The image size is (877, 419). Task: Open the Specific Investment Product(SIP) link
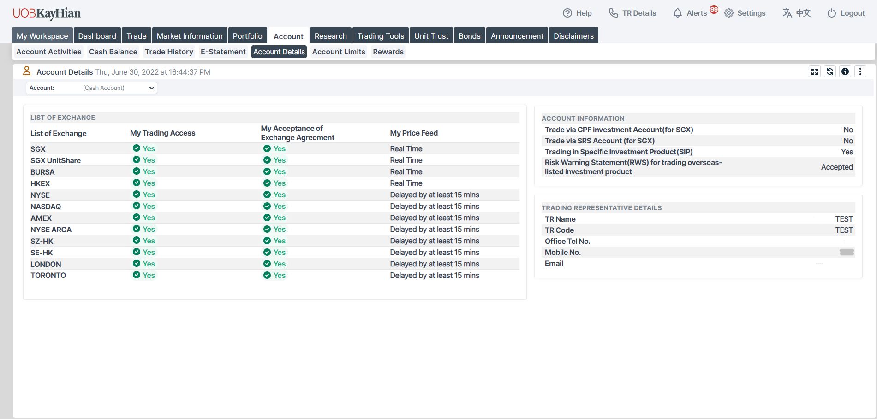coord(636,152)
